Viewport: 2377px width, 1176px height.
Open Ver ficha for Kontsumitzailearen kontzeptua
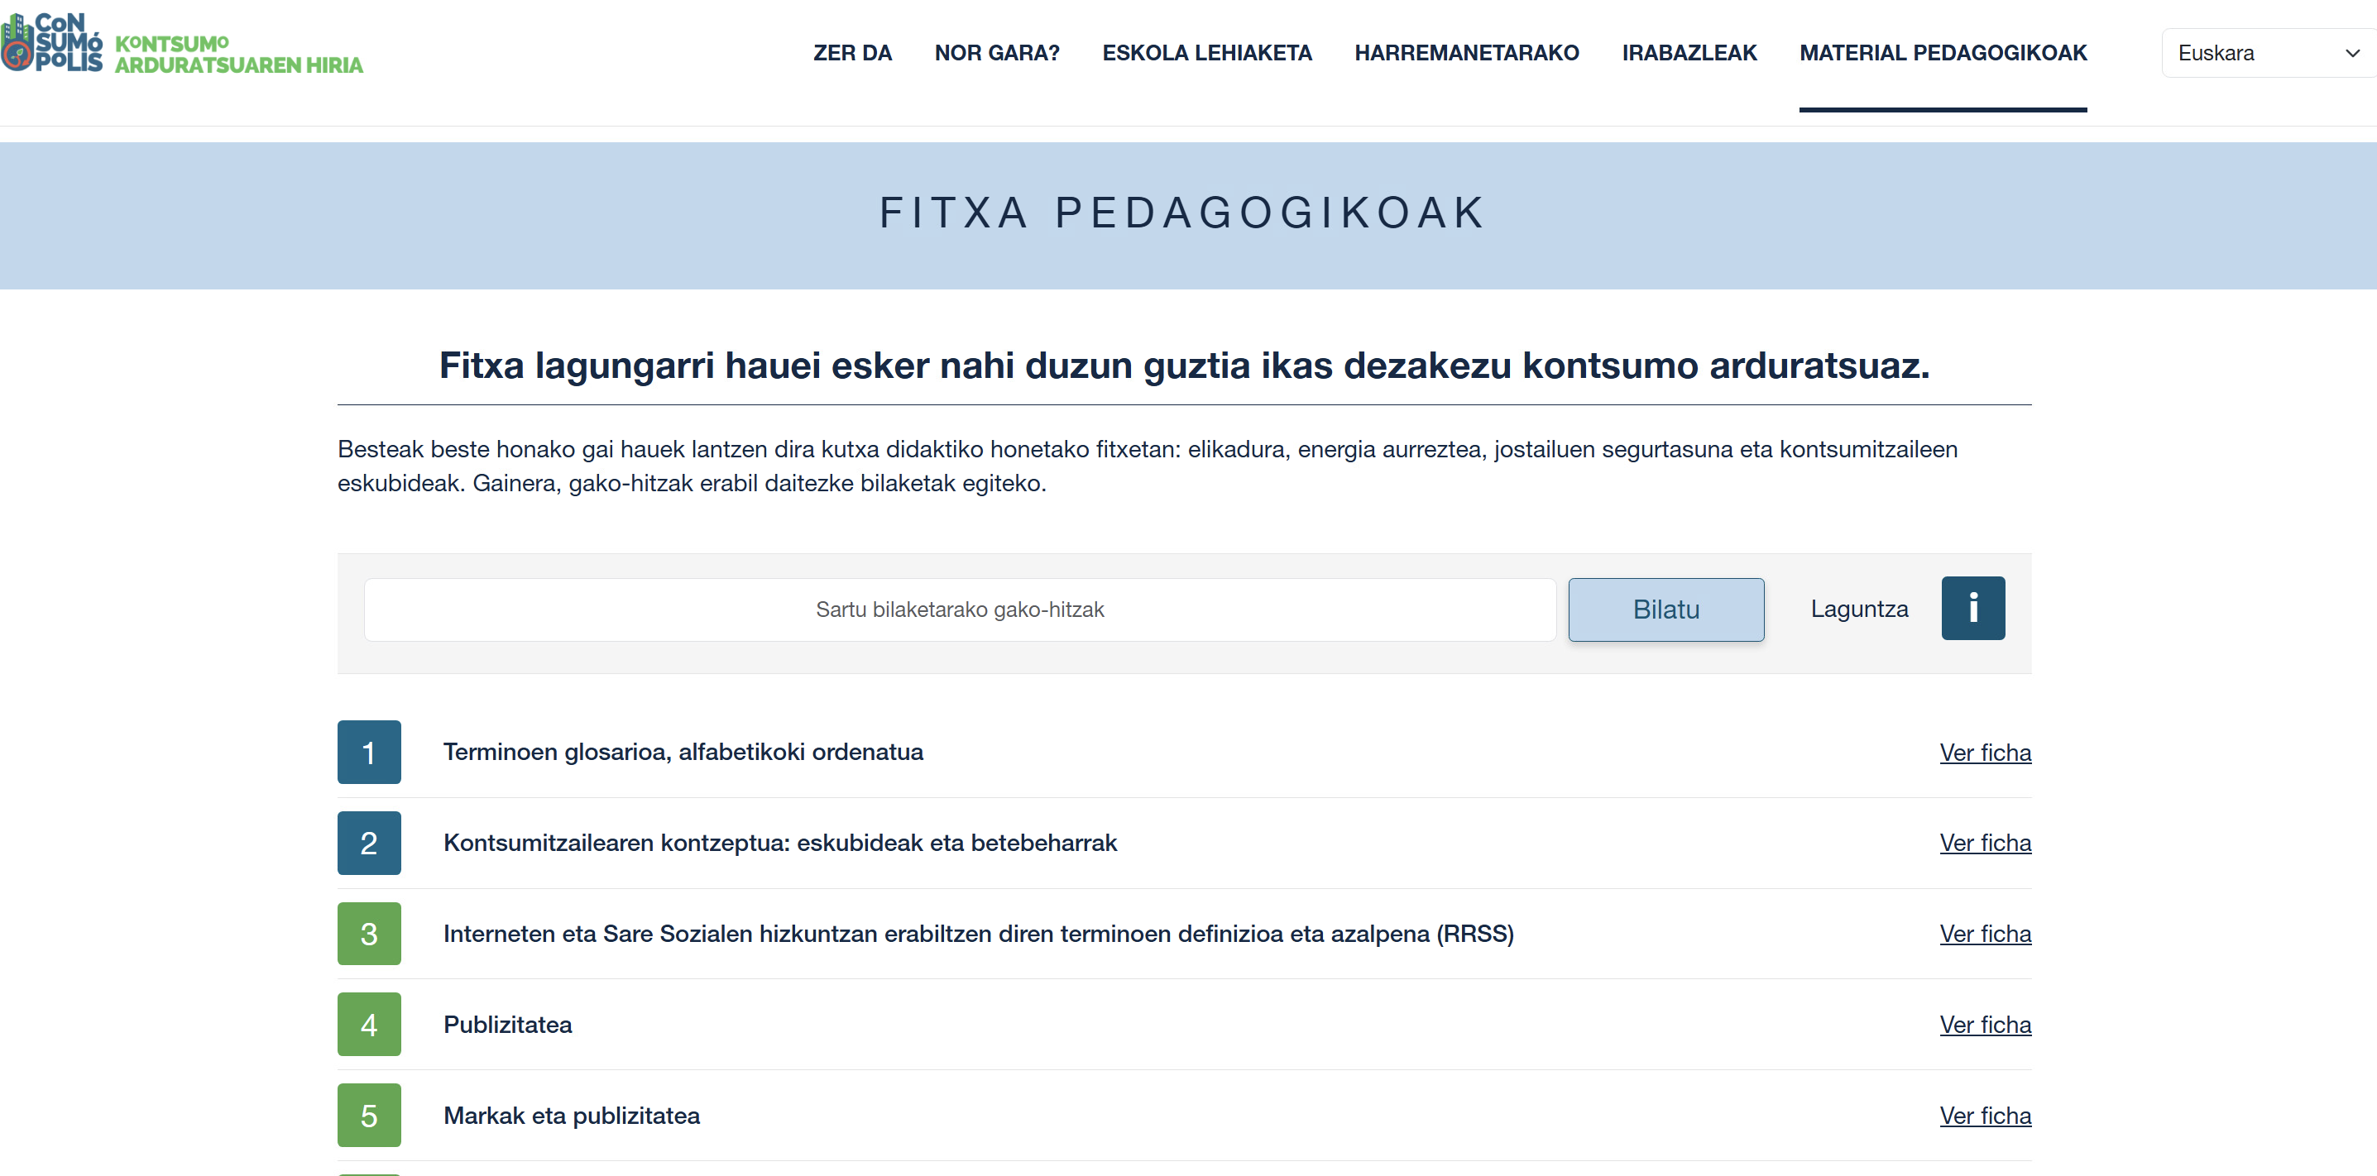(x=1985, y=843)
